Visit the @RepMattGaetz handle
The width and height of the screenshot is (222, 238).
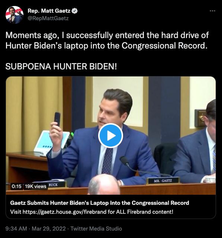pos(48,18)
